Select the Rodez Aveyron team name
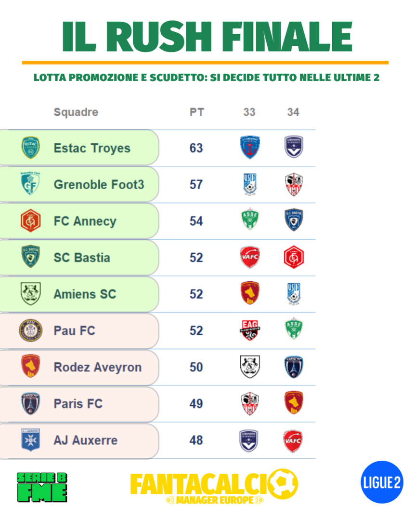416x521 pixels. coord(98,367)
